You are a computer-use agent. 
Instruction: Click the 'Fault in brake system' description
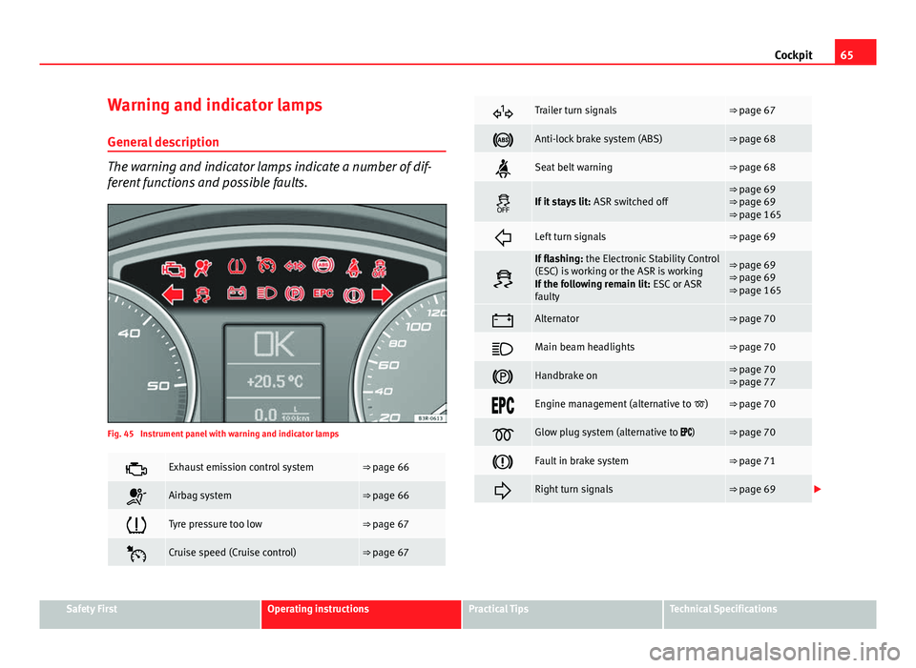[582, 461]
